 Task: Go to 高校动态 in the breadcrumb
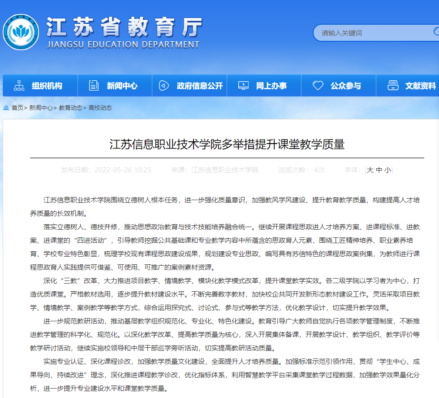click(x=100, y=108)
